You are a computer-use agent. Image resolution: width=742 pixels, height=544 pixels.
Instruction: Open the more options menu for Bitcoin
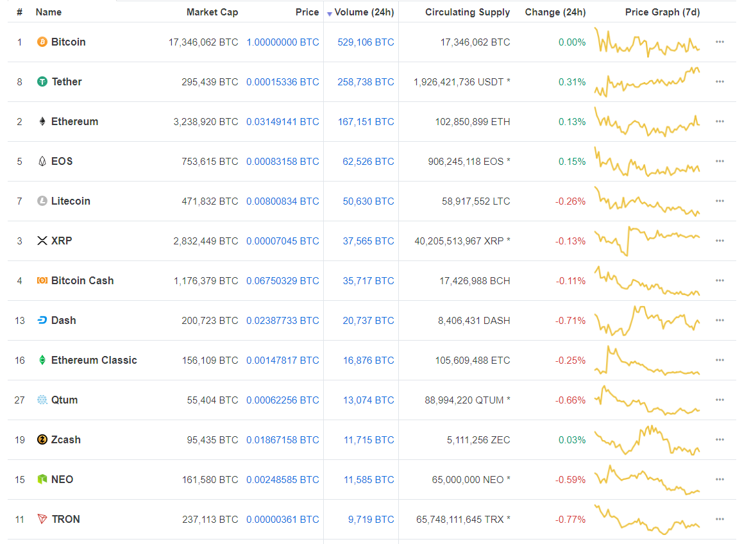tap(720, 42)
